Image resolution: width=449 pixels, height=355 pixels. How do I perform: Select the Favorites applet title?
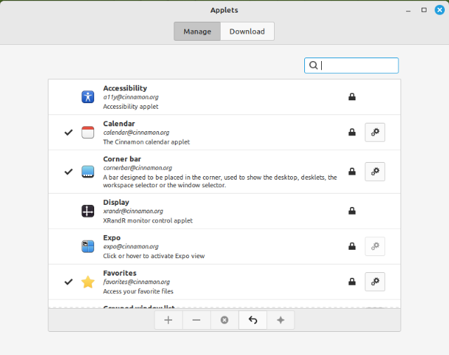[119, 273]
